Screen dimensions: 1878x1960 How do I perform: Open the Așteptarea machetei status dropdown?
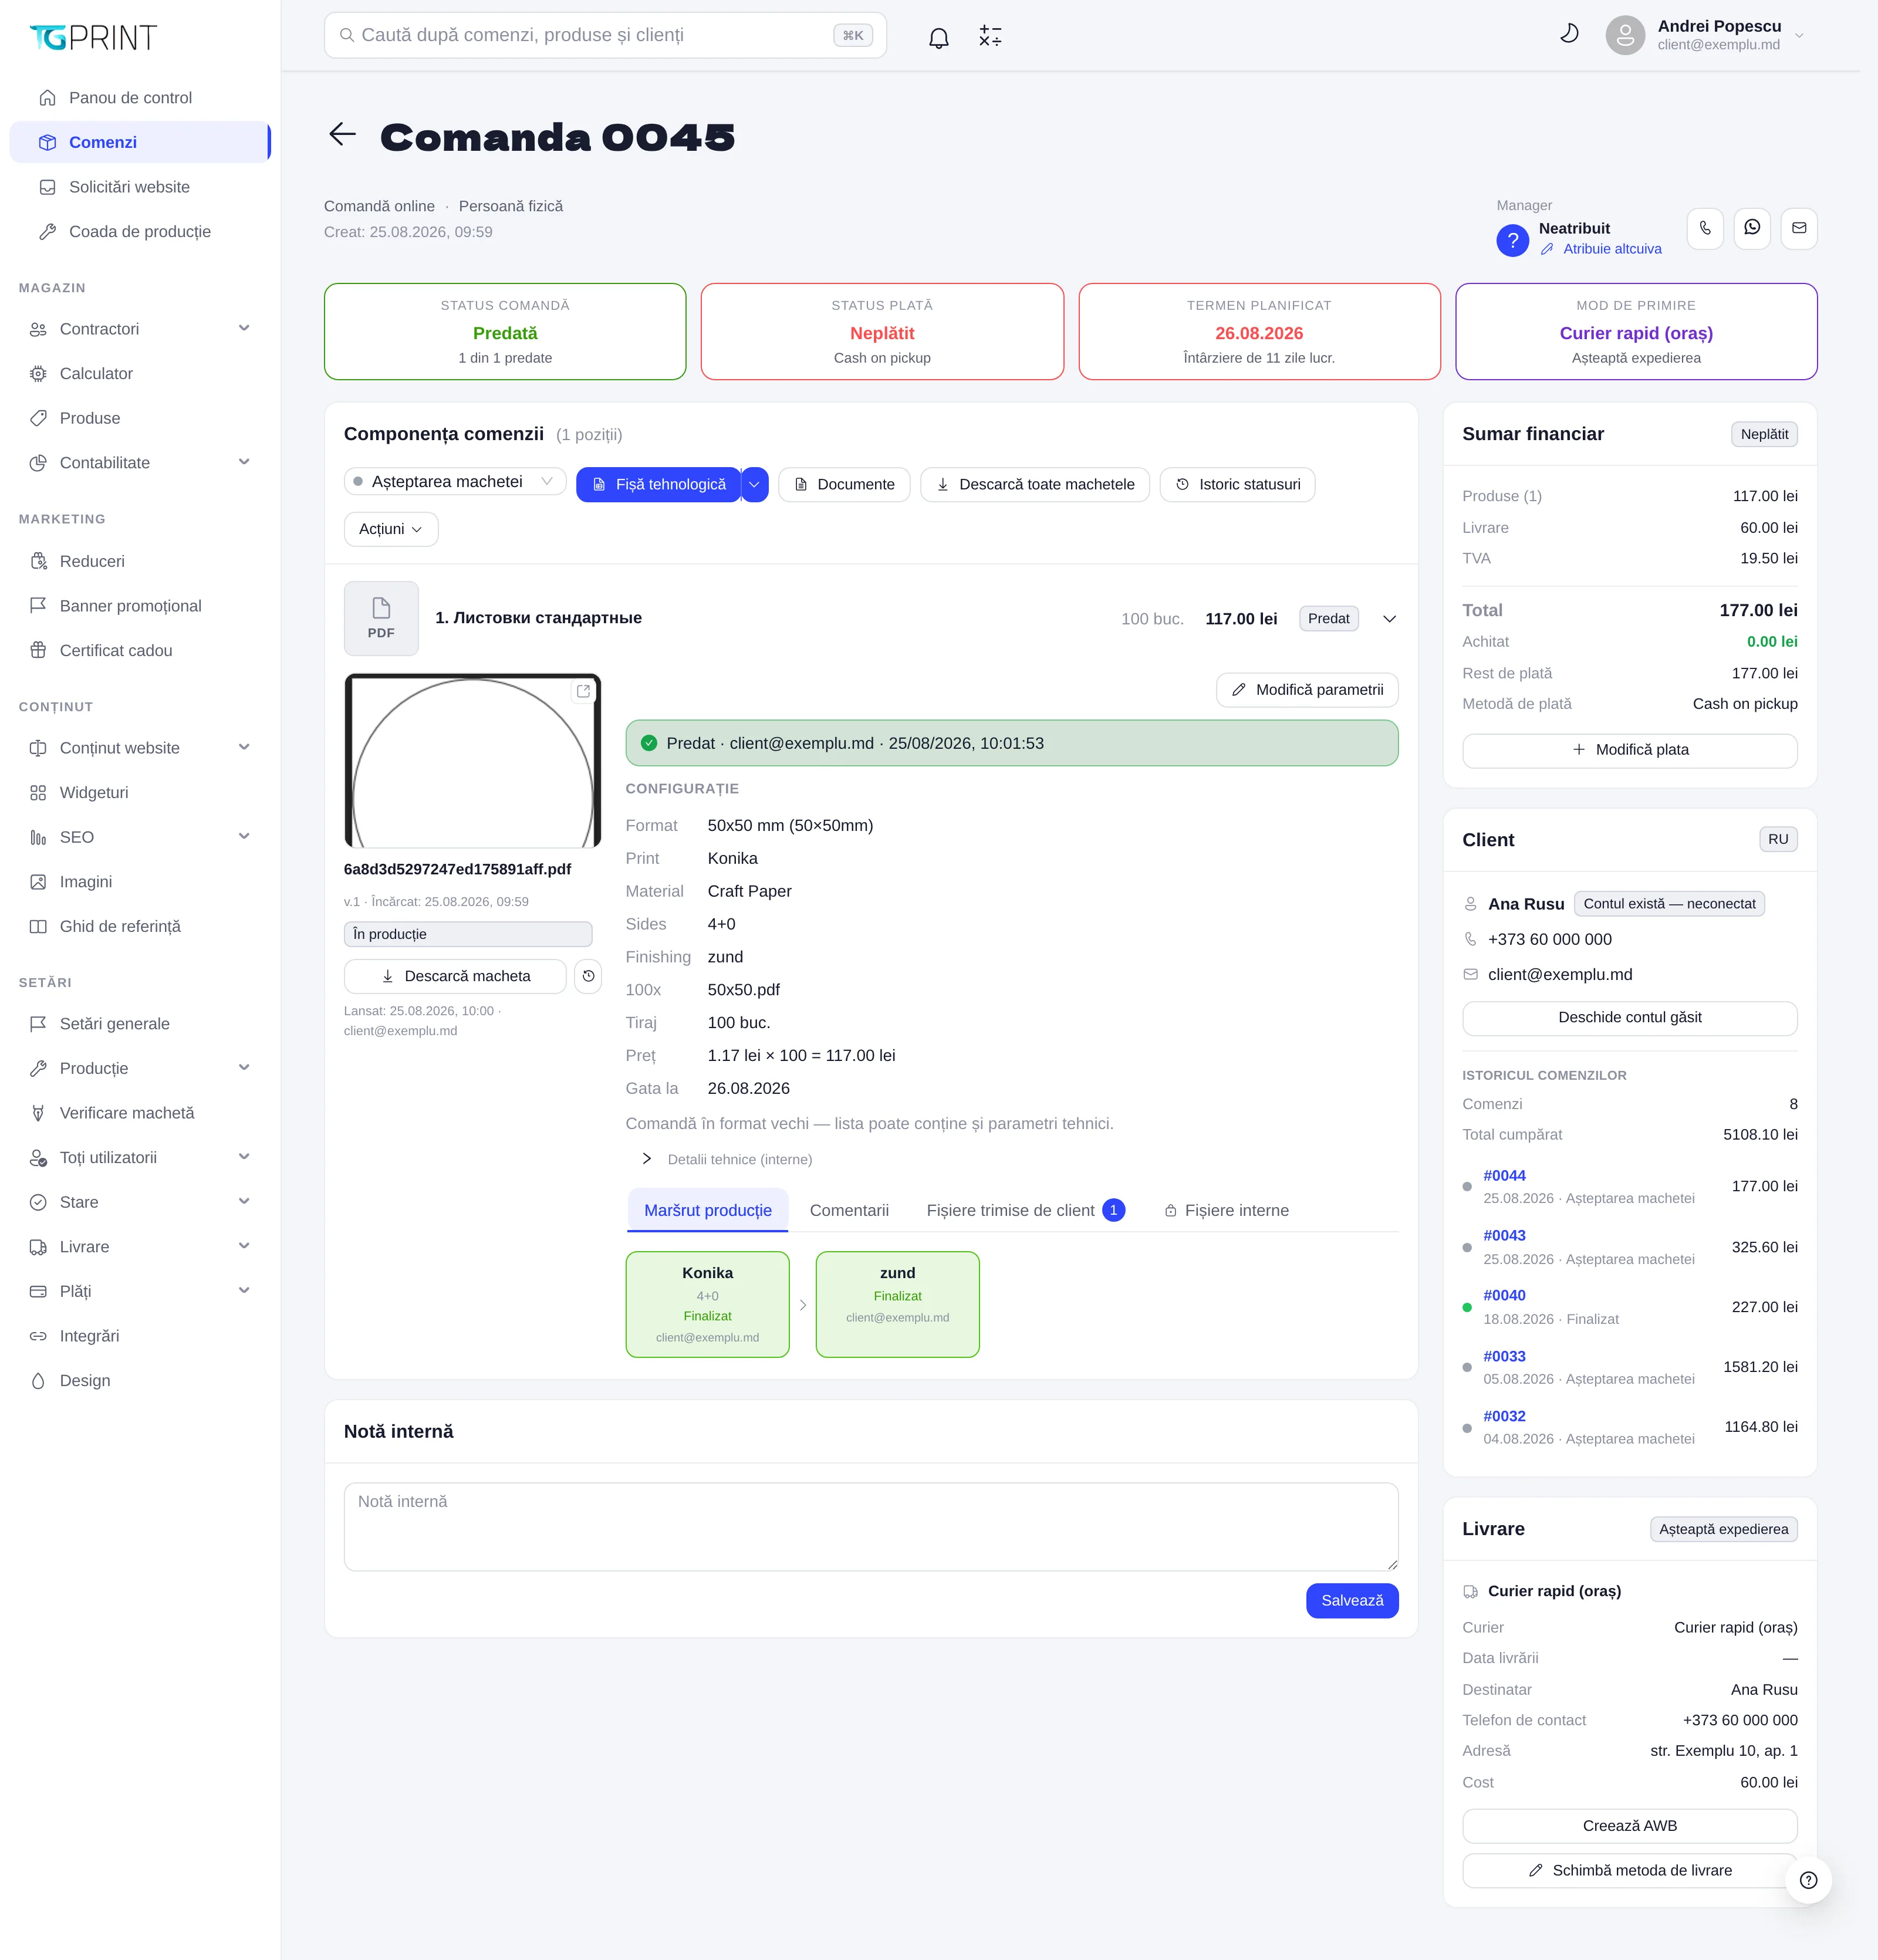point(455,482)
